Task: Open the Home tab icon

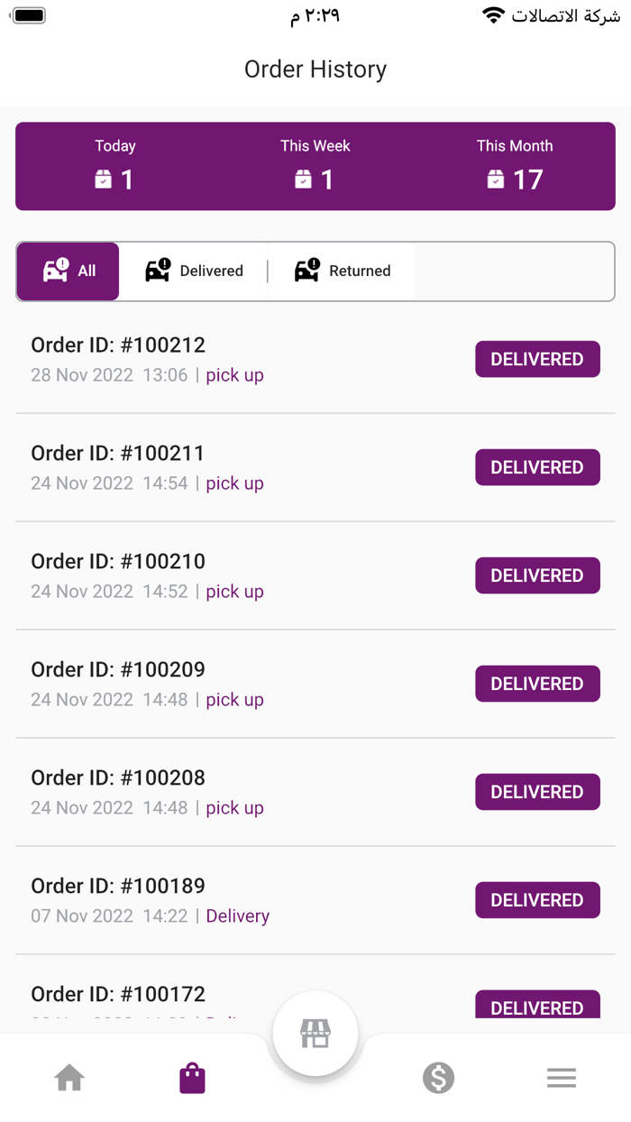Action: (x=69, y=1078)
